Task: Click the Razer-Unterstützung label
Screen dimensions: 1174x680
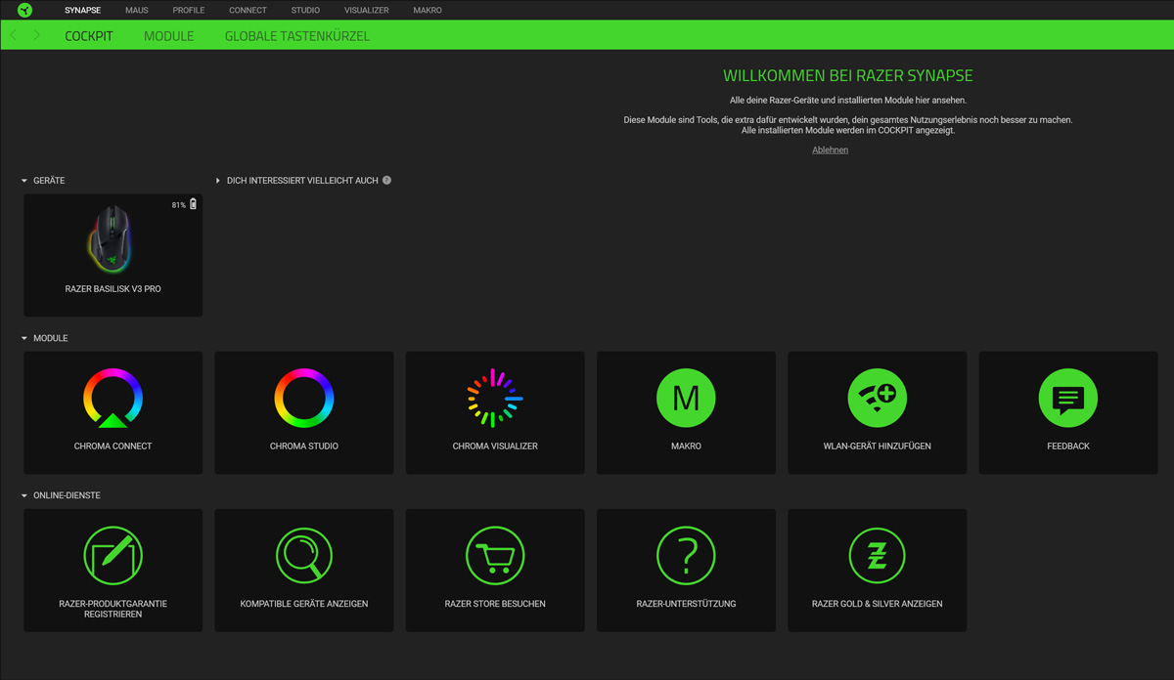Action: pos(686,604)
